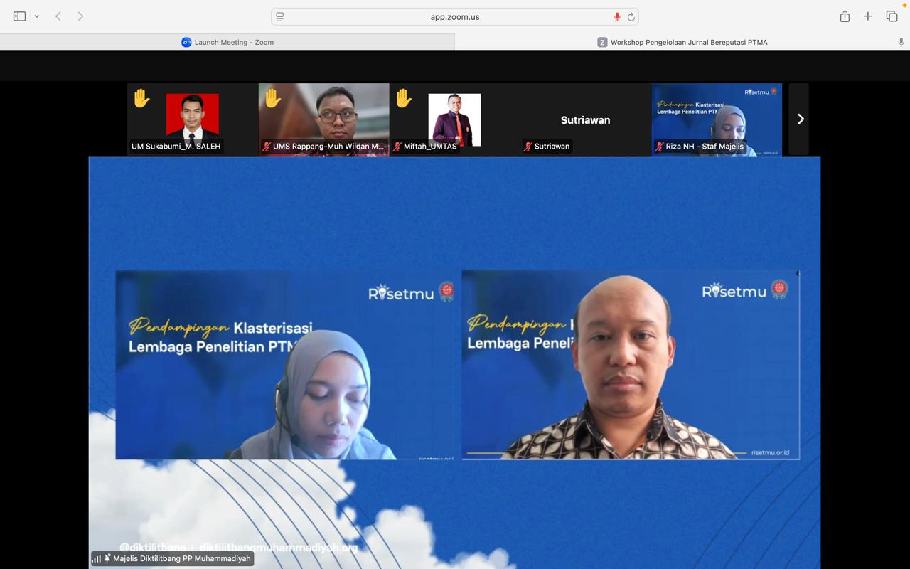The width and height of the screenshot is (910, 569).
Task: Click muted mic icon beside UMS Rappang name
Action: (x=267, y=147)
